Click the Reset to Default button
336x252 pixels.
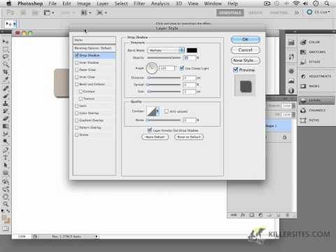pyautogui.click(x=189, y=137)
